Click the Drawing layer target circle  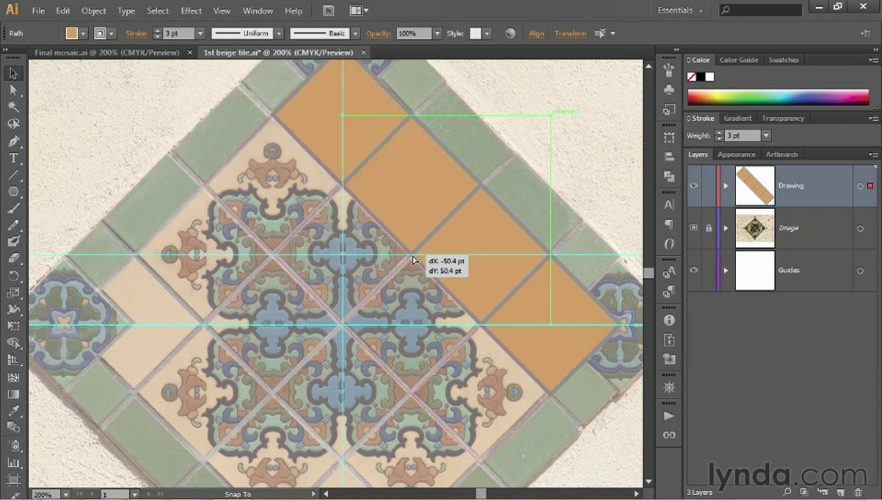click(x=860, y=186)
